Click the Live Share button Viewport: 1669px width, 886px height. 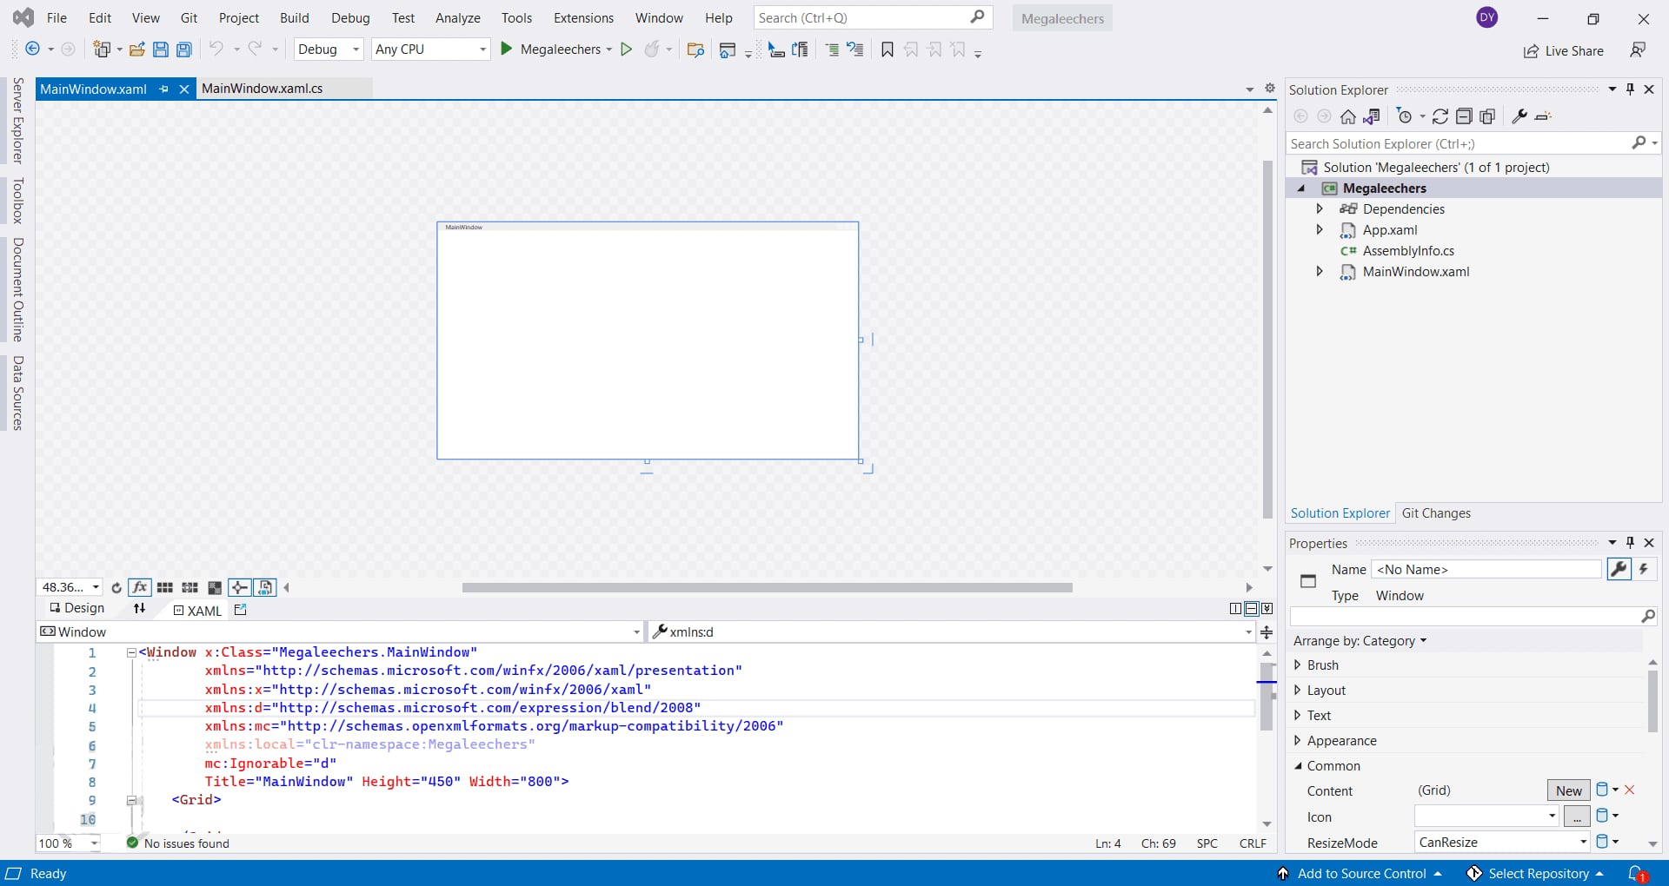pos(1564,51)
